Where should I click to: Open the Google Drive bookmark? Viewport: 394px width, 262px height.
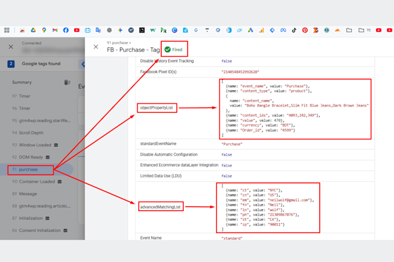coord(33,30)
